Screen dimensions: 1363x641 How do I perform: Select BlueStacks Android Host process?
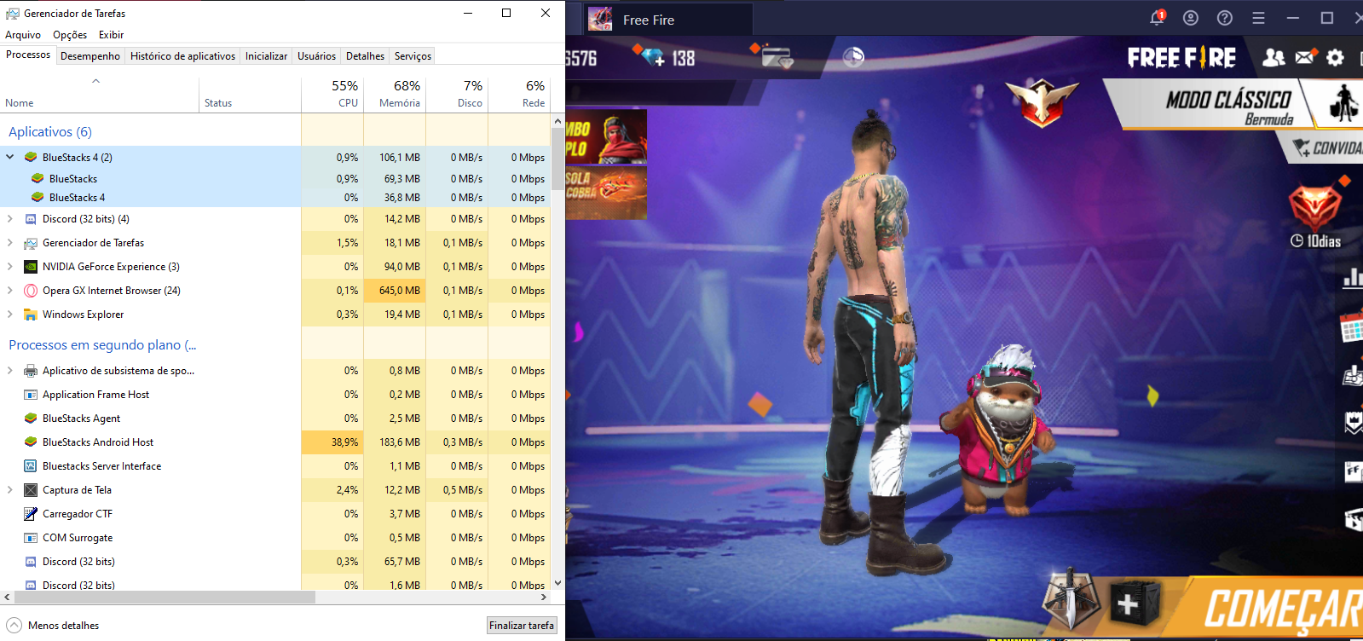tap(275, 442)
